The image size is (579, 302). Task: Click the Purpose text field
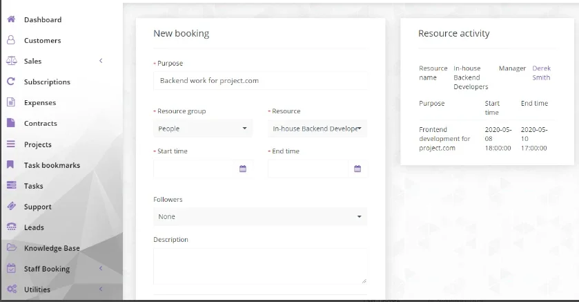[260, 81]
